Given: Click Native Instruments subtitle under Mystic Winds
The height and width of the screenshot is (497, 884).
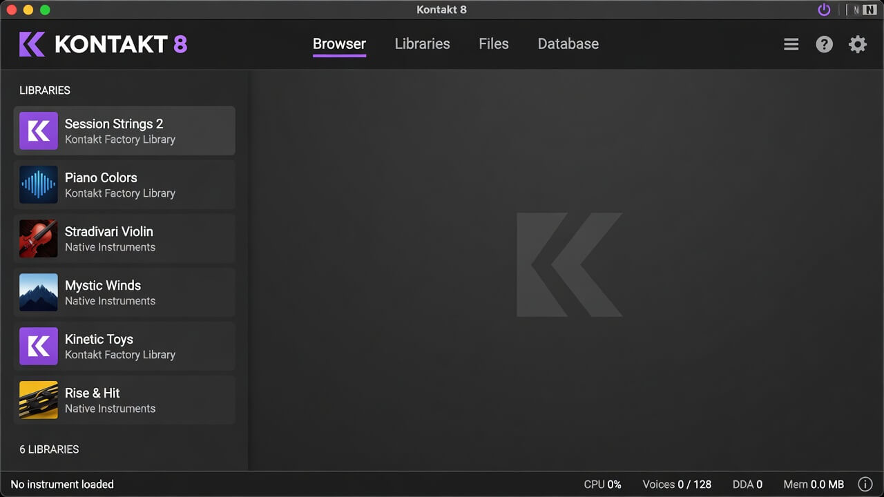Looking at the screenshot, I should click(x=110, y=301).
